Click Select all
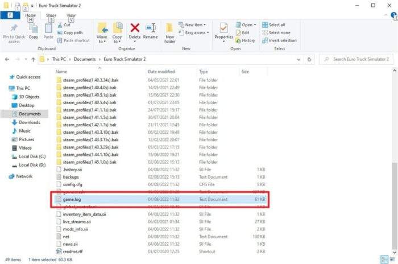This screenshot has width=398, height=264. coord(273,25)
